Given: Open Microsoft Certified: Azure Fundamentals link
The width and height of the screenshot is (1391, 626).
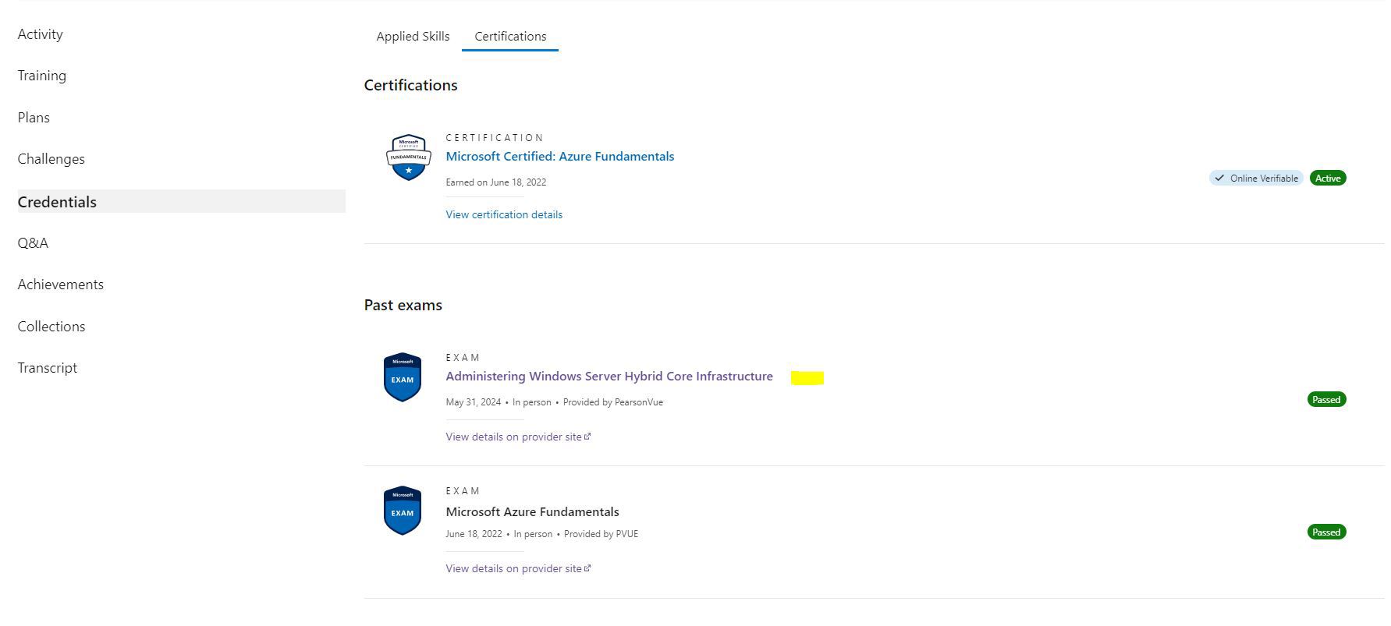Looking at the screenshot, I should (x=559, y=157).
